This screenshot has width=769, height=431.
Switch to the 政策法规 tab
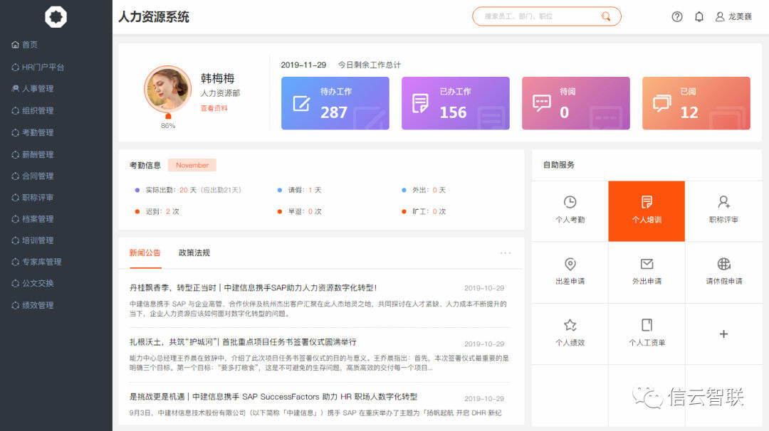pos(194,253)
